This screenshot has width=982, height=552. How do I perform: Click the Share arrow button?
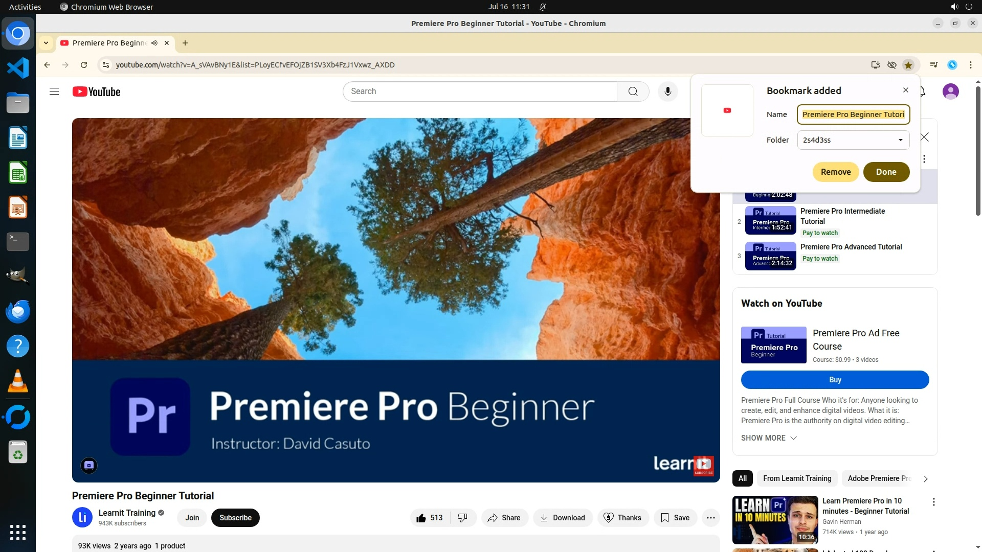[x=504, y=518]
